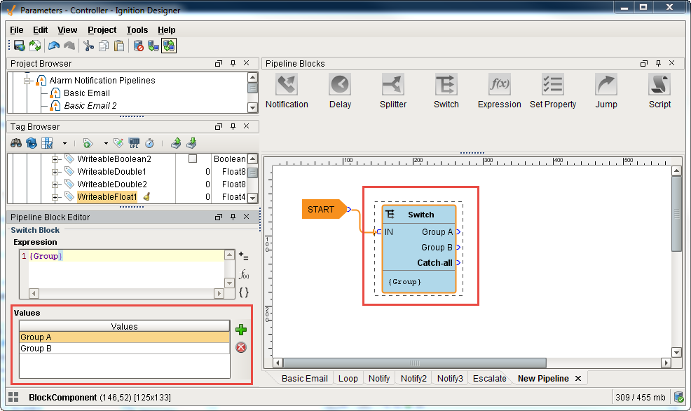Image resolution: width=691 pixels, height=411 pixels.
Task: Expand the WriteableDouble1 tag node
Action: [55, 172]
